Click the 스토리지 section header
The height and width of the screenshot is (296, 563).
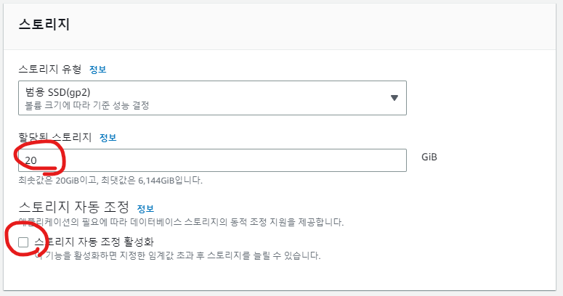tap(44, 25)
